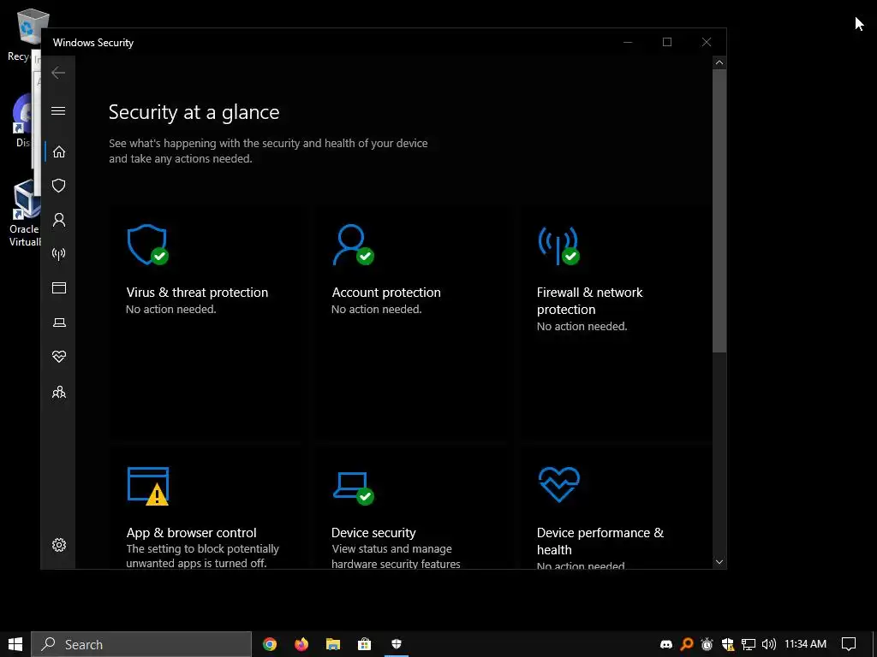Screen dimensions: 877x657
Task: Open Device security laptop icon in sidebar
Action: (59, 323)
